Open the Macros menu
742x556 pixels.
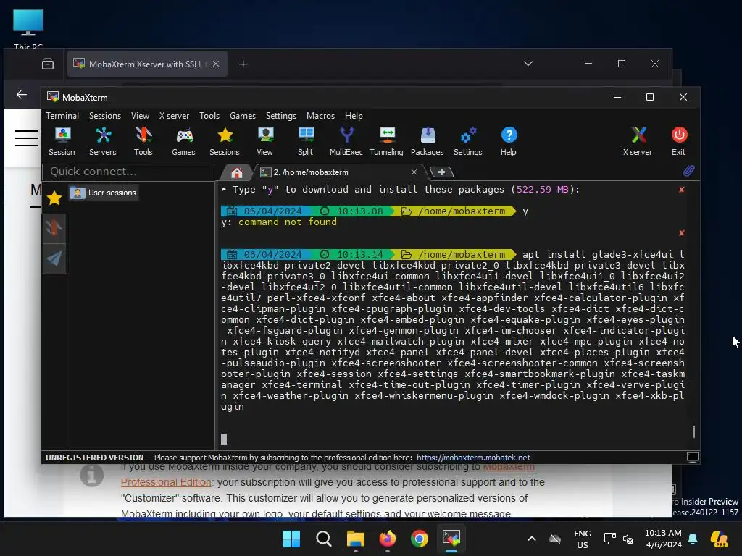coord(320,116)
